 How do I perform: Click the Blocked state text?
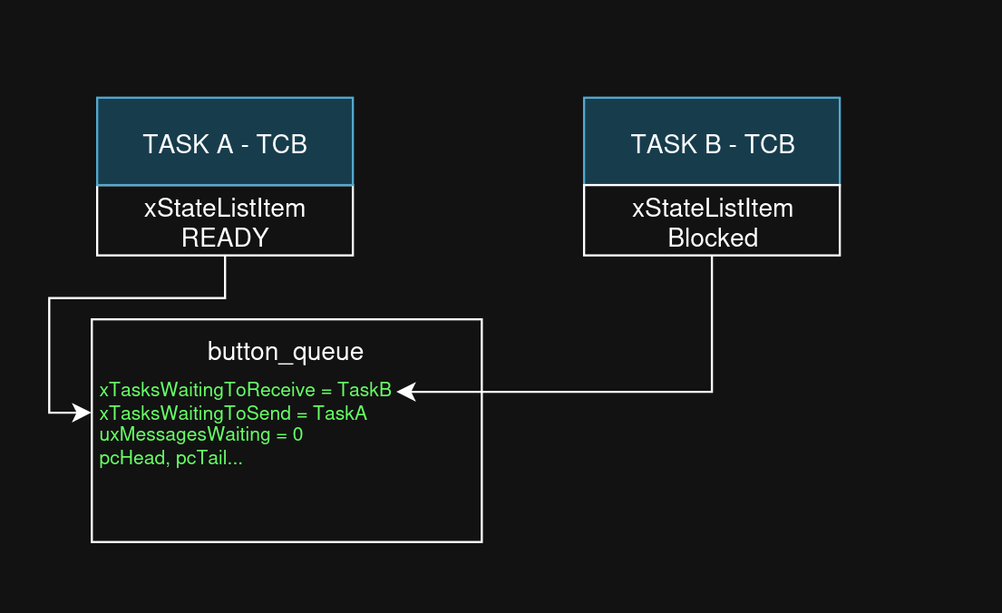[712, 238]
